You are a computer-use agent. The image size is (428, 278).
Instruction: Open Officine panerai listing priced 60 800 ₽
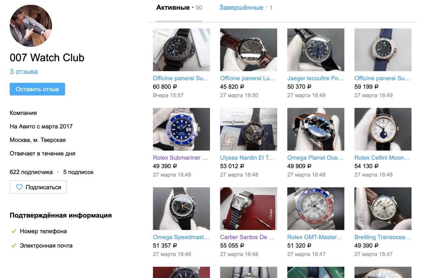tap(181, 78)
